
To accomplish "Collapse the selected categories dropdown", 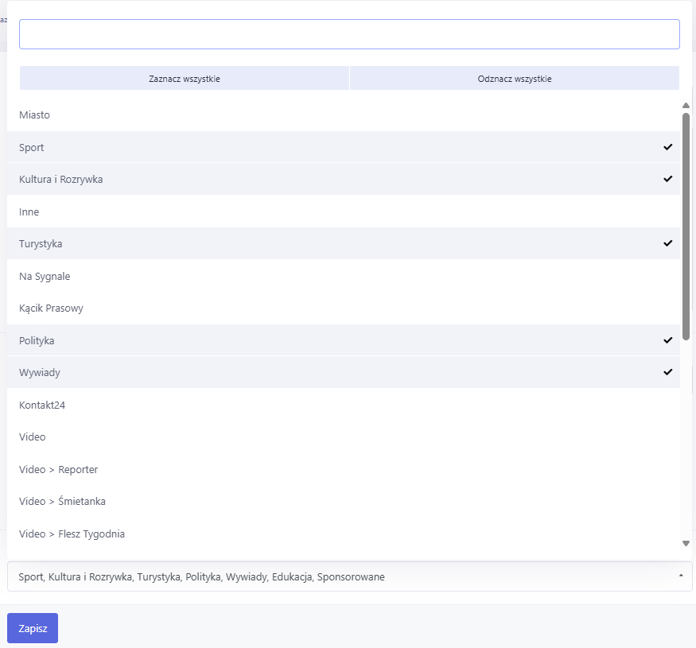I will click(x=350, y=576).
